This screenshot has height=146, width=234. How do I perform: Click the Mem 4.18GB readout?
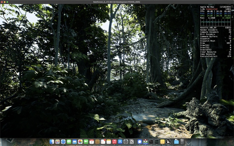tap(207, 18)
